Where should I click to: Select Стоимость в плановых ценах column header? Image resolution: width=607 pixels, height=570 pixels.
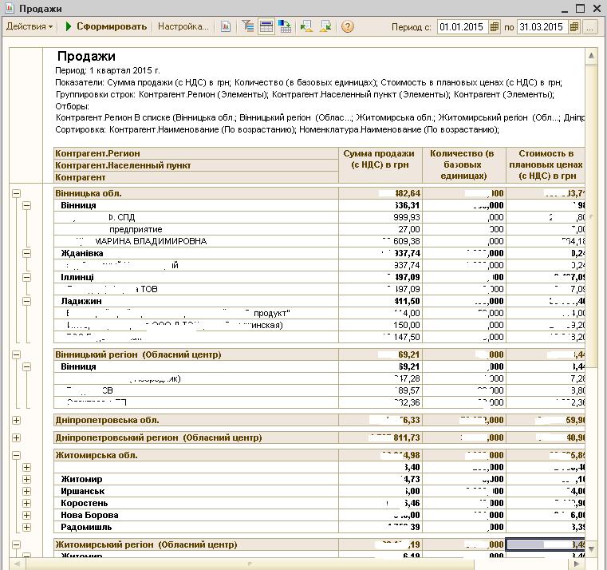click(546, 165)
